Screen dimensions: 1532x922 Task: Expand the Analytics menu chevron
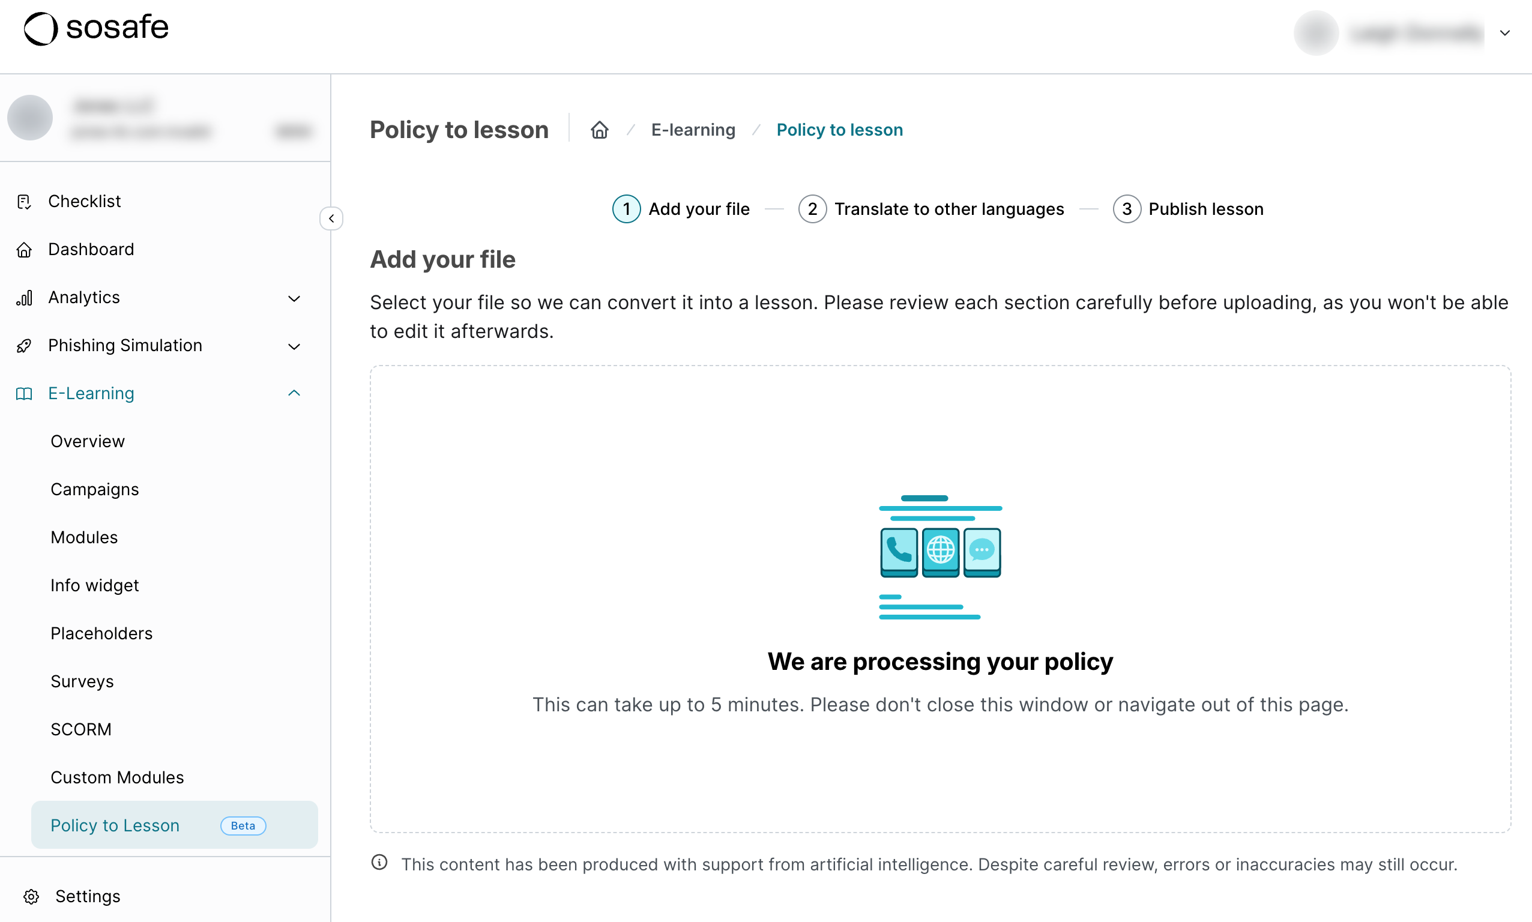[x=294, y=299]
